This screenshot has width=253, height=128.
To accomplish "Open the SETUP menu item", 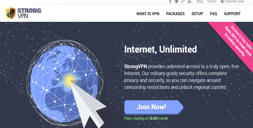I will pos(197,14).
